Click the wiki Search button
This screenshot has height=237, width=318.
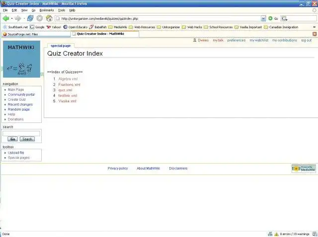(27, 139)
